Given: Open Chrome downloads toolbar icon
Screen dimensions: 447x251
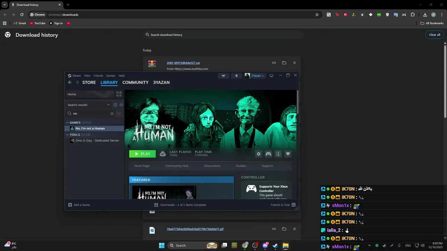Looking at the screenshot, I should [425, 15].
